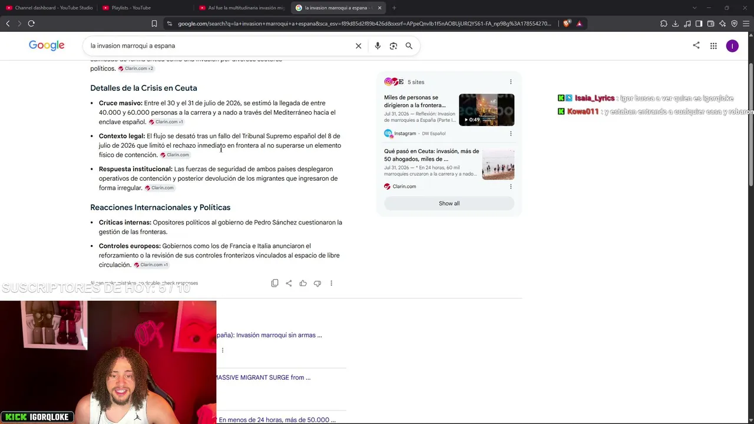Open Clarin.com +1 chip after 'circulación'
Viewport: 754px width, 424px height.
pyautogui.click(x=151, y=265)
